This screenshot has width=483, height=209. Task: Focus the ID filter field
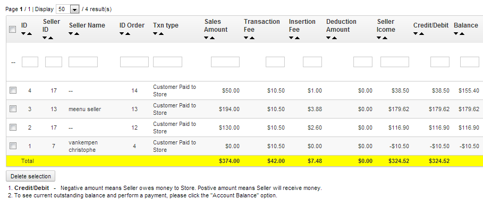coord(30,62)
